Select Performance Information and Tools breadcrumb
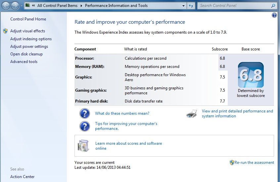The image size is (280, 182). pyautogui.click(x=116, y=6)
